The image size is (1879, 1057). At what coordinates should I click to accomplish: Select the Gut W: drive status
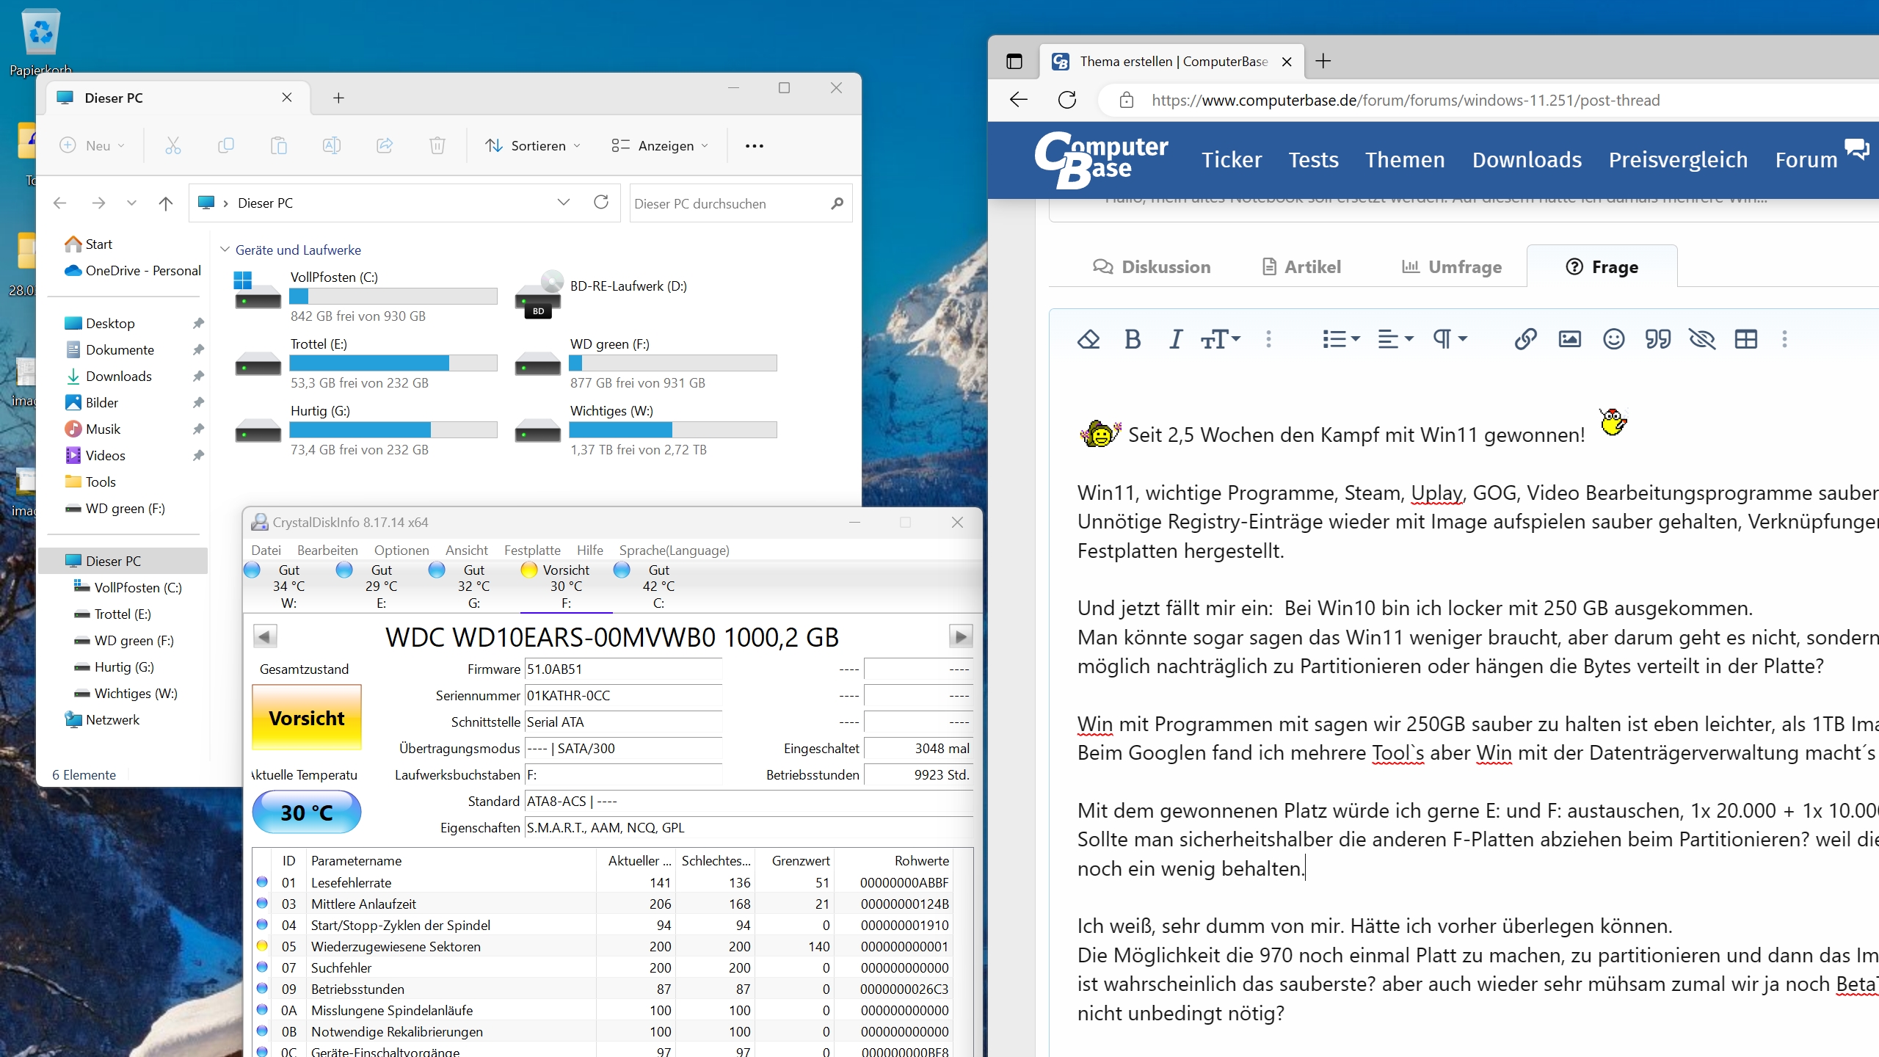click(x=288, y=586)
